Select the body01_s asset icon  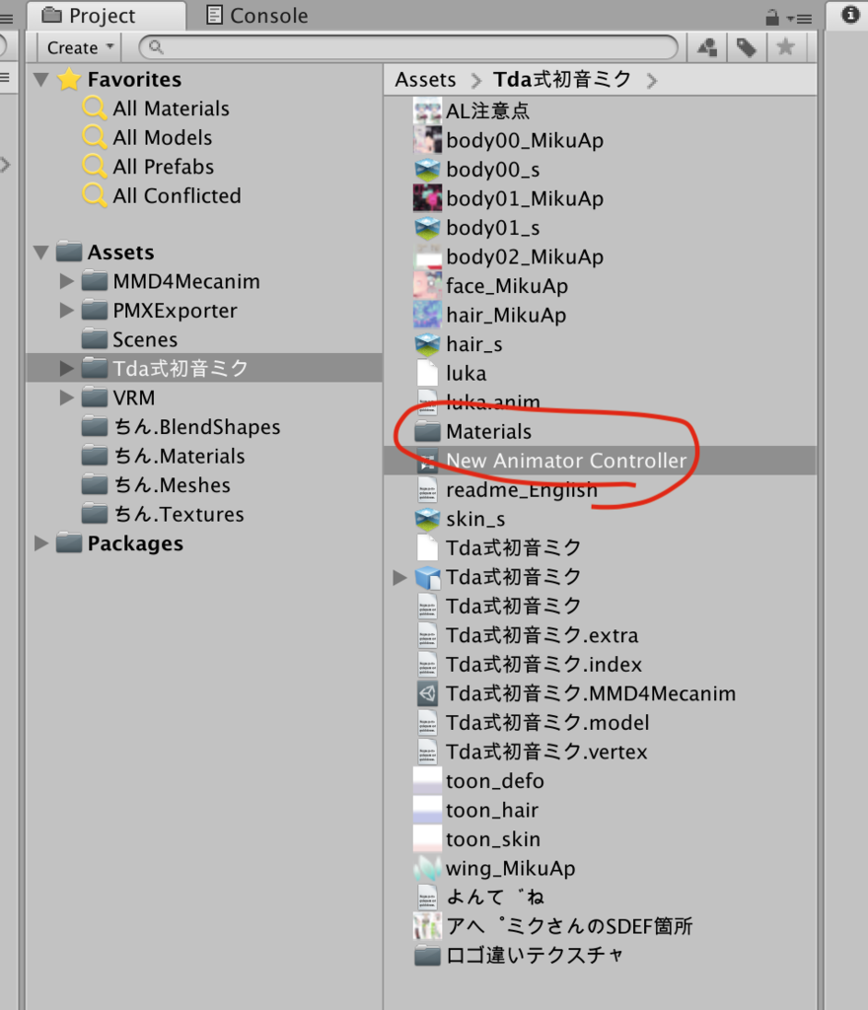427,228
